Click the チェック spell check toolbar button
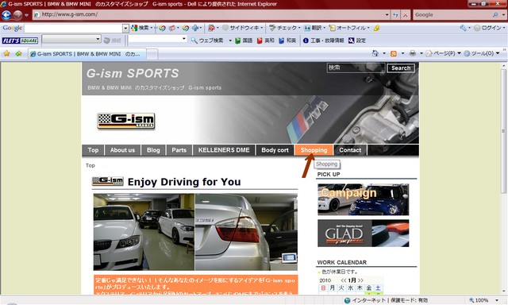This screenshot has height=305, width=508. click(283, 29)
